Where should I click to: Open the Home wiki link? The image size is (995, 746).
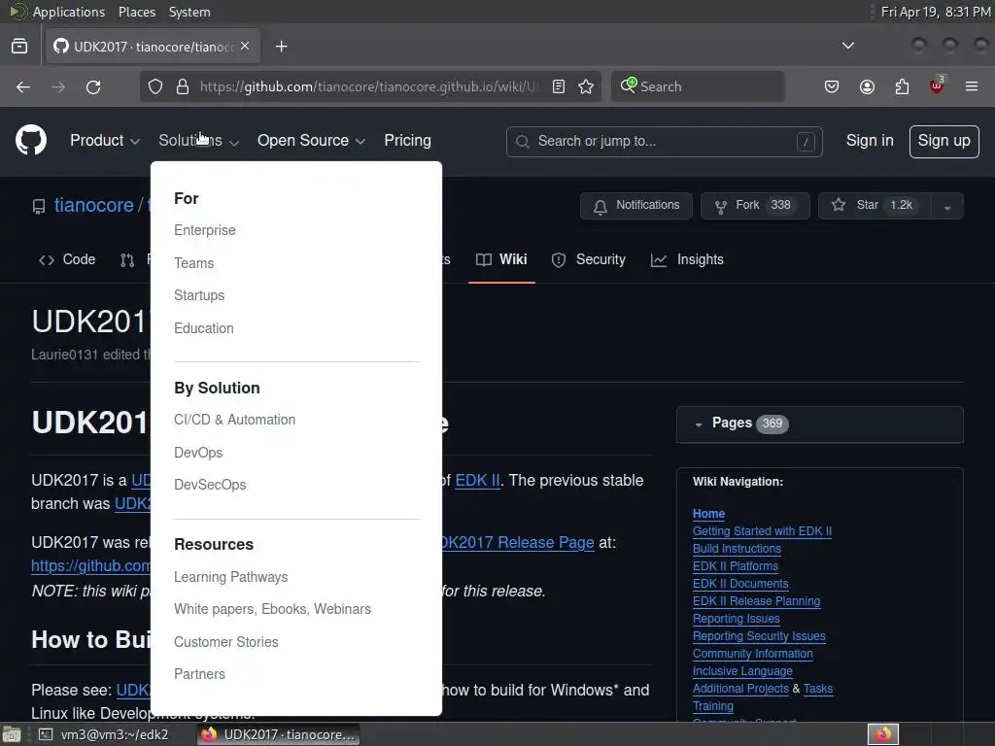[x=708, y=514]
